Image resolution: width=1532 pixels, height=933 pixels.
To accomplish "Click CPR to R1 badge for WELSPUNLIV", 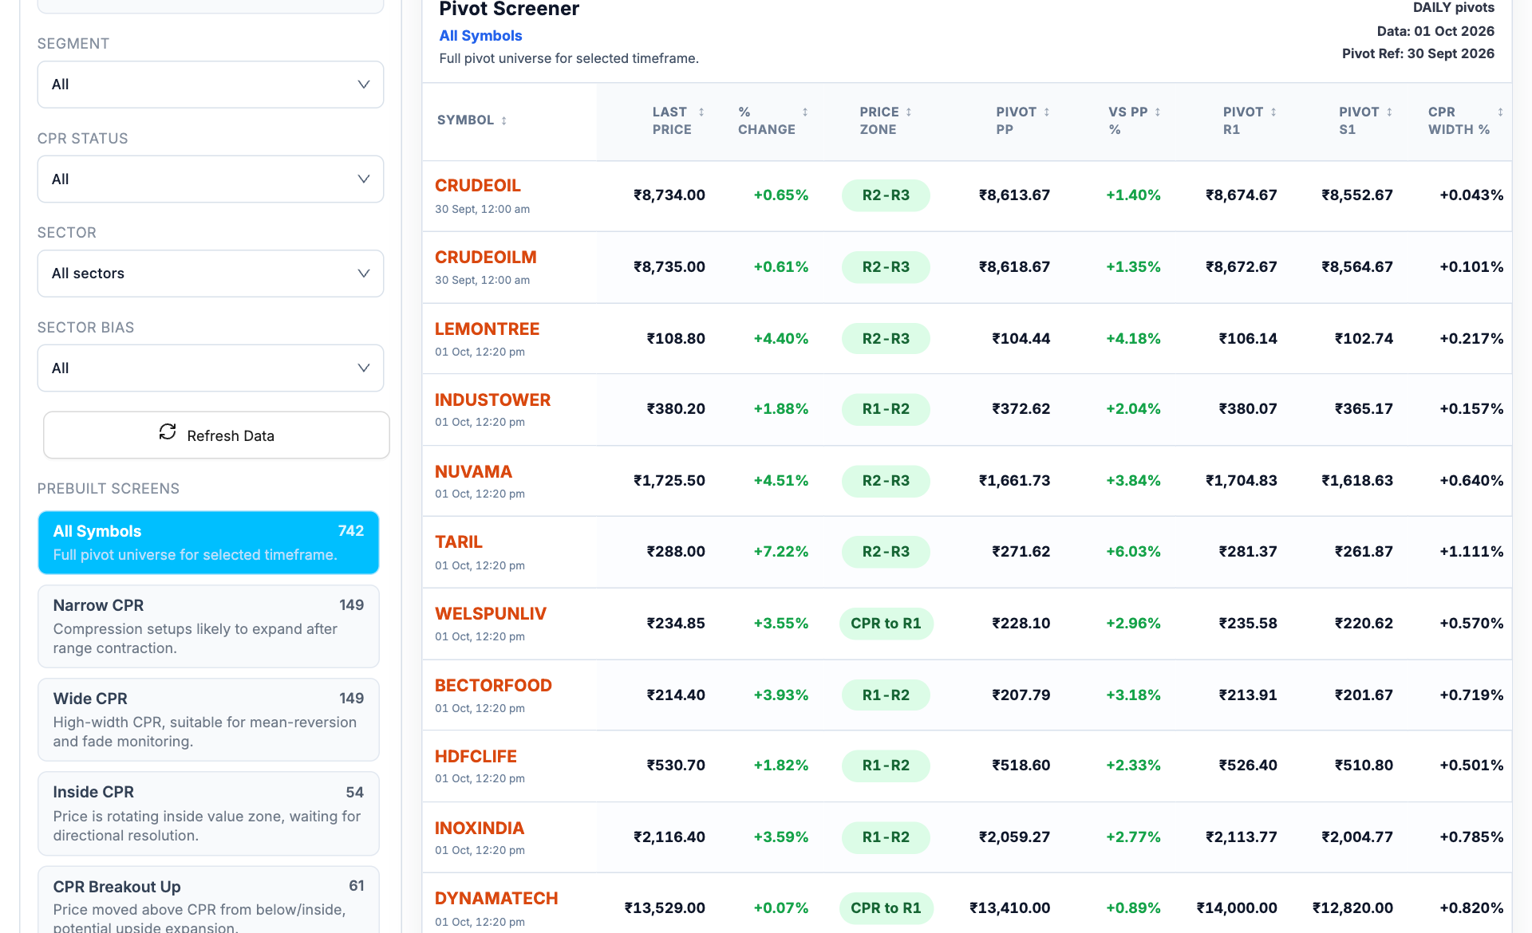I will (x=886, y=624).
